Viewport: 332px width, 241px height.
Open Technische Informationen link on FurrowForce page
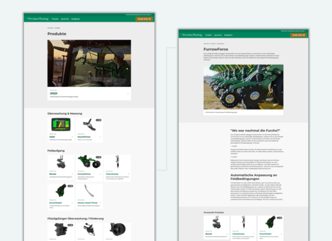293,31
